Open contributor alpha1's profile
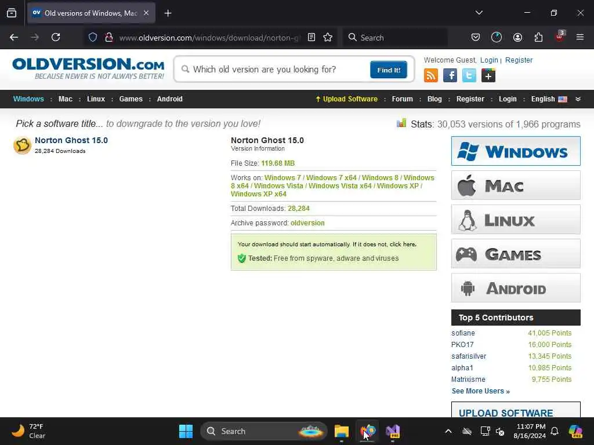This screenshot has height=445, width=594. click(462, 368)
